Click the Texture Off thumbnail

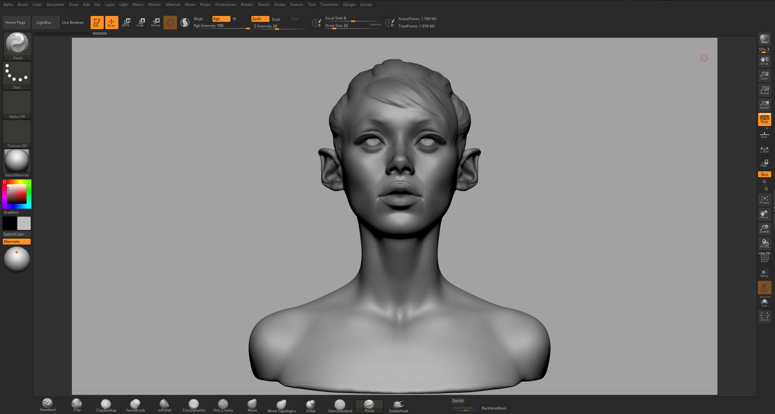[x=17, y=134]
